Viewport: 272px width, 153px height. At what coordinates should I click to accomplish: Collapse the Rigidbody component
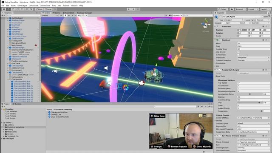[215, 40]
